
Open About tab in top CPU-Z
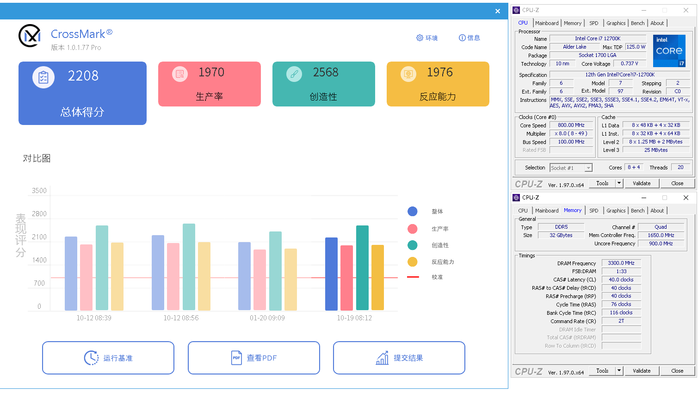(x=657, y=23)
